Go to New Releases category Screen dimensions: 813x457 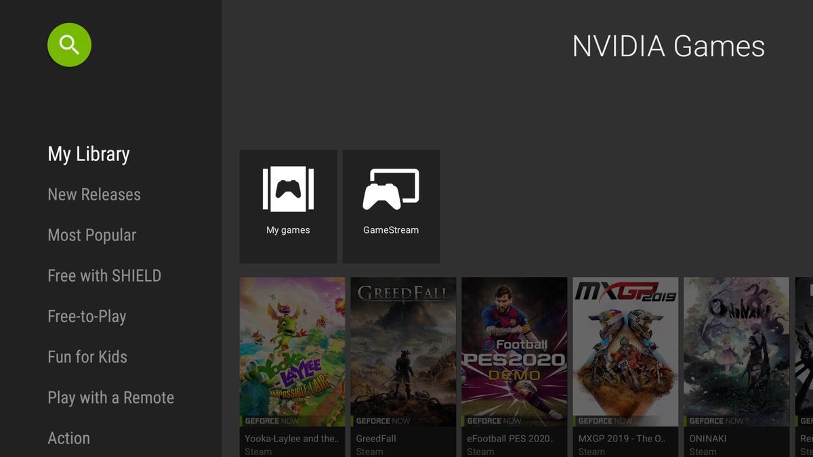[x=94, y=194]
